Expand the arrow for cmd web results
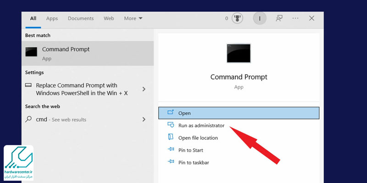Viewport: 367px width, 183px height. coord(144,119)
